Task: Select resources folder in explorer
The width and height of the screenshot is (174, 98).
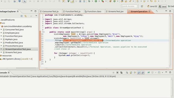Action: (7, 56)
